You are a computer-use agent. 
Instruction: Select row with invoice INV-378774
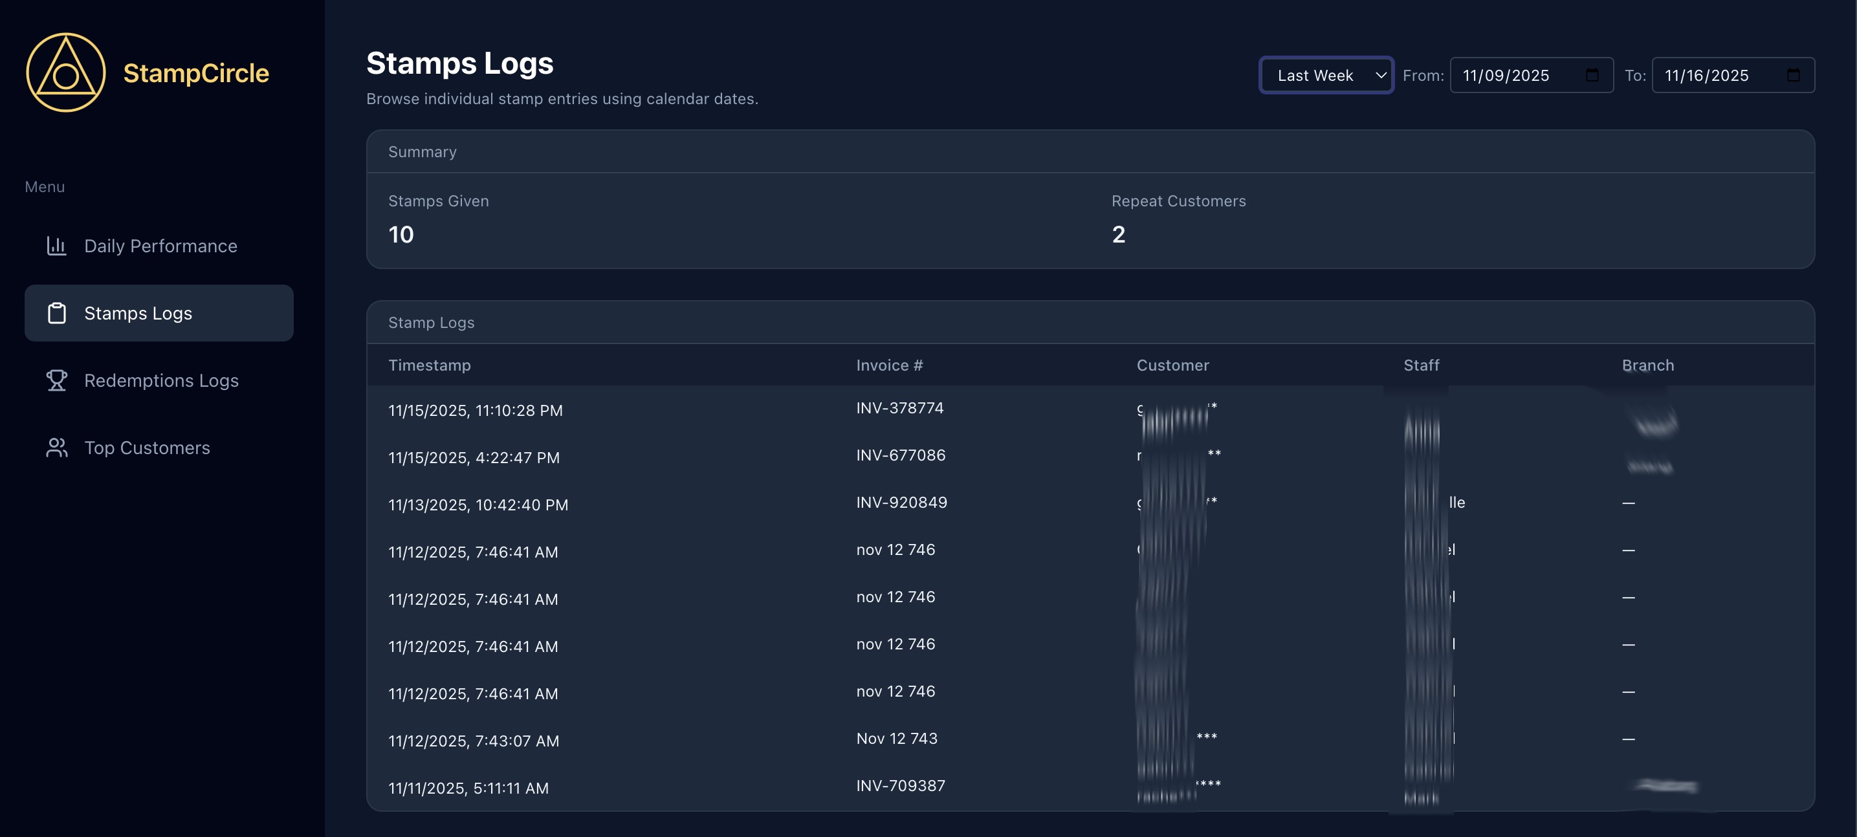pos(899,408)
